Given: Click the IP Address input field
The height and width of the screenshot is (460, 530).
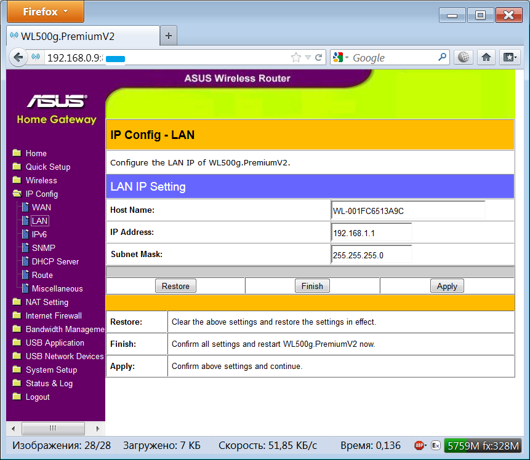Looking at the screenshot, I should (x=371, y=232).
